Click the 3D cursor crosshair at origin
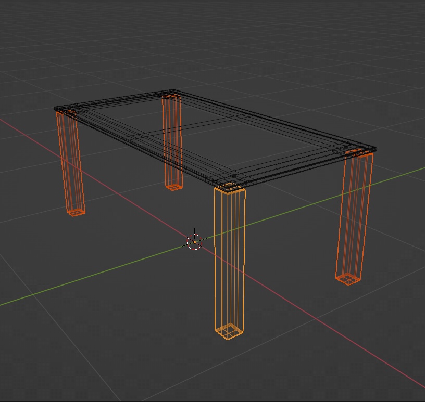The width and height of the screenshot is (425, 402). pyautogui.click(x=195, y=242)
